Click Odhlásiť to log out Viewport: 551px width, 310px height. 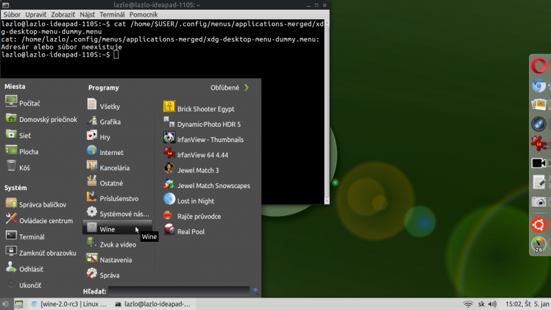point(24,269)
